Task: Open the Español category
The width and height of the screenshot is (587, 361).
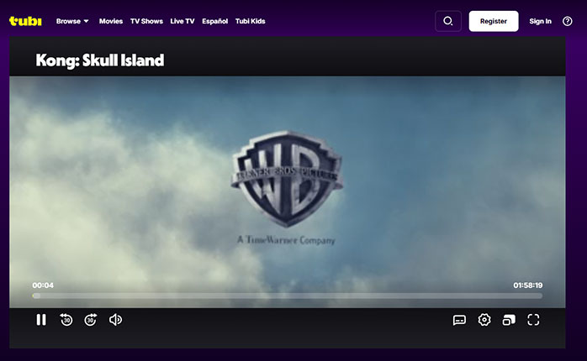Action: pos(215,21)
